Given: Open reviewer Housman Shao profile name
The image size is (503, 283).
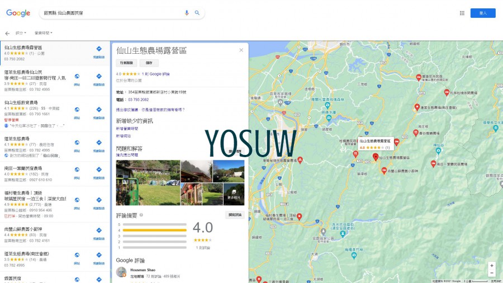Looking at the screenshot, I should pos(143,270).
